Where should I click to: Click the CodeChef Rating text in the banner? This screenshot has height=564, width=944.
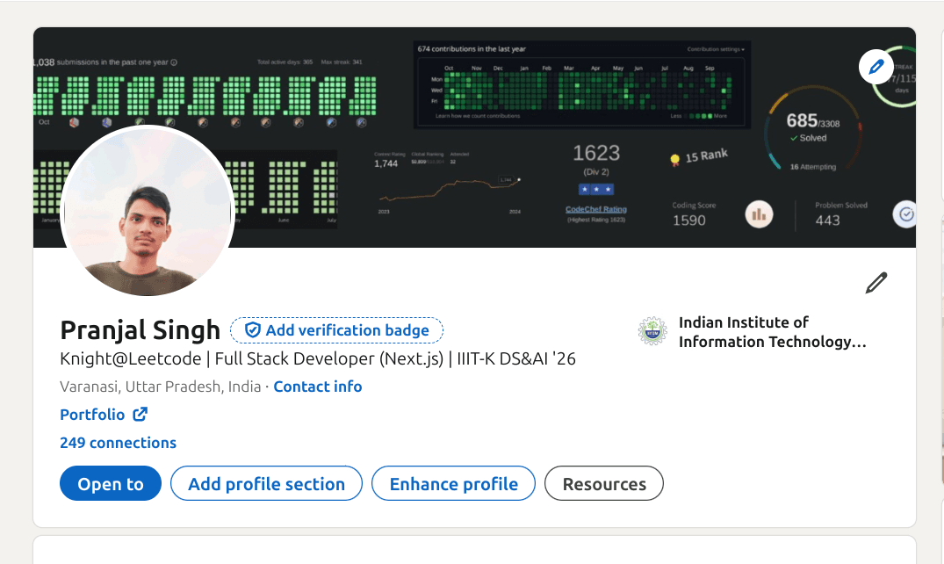[x=596, y=209]
